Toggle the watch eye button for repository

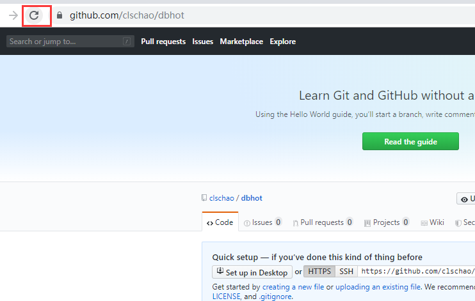point(466,199)
